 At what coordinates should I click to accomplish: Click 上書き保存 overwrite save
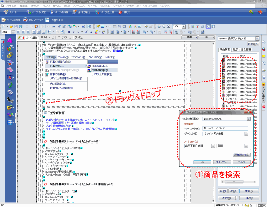pyautogui.click(x=54, y=20)
